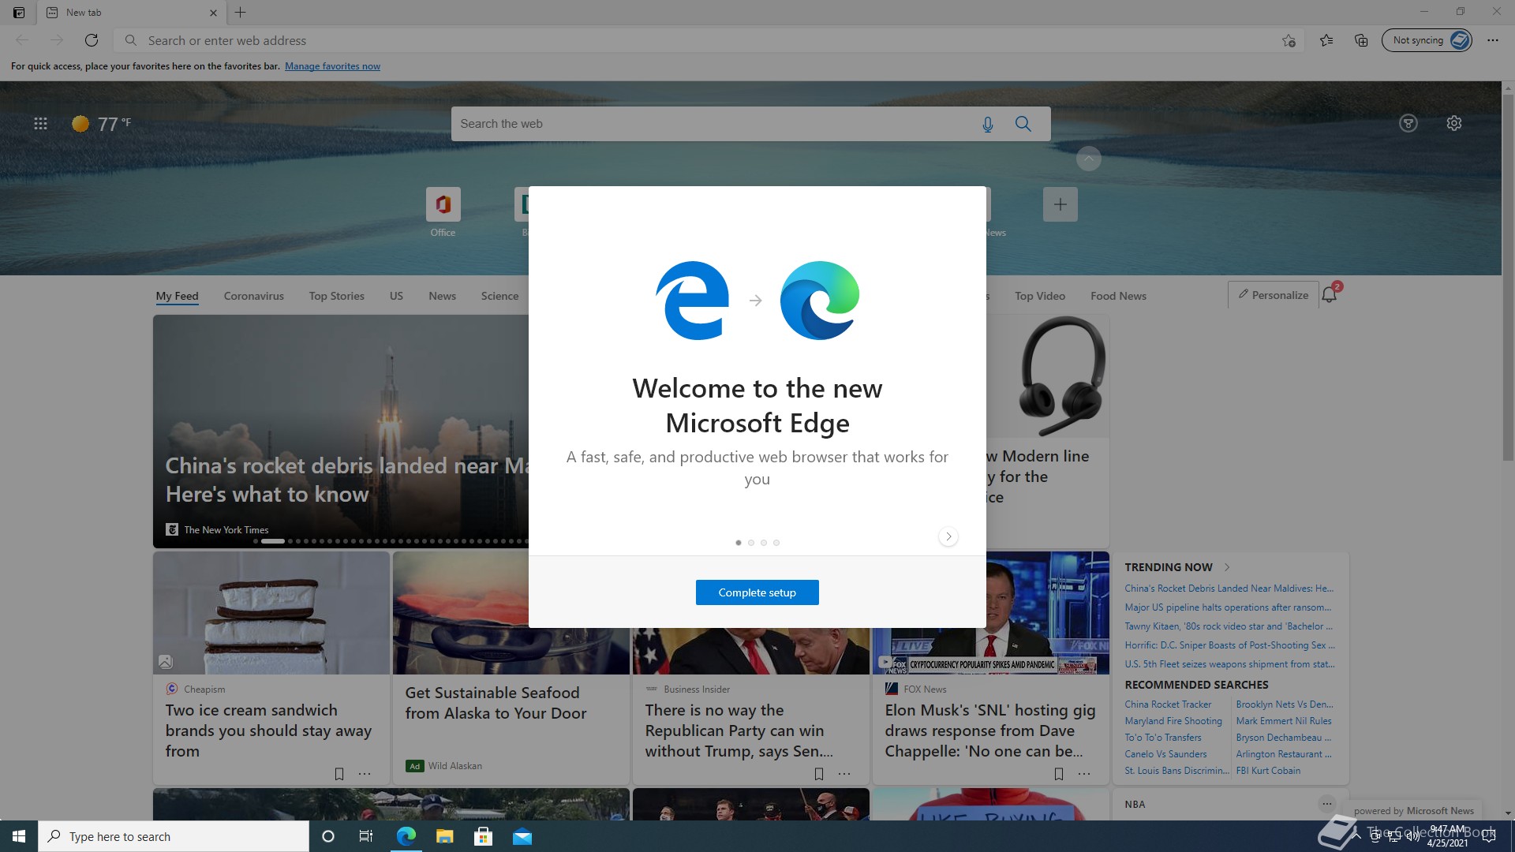This screenshot has width=1515, height=852.
Task: Click the web search magnifier icon
Action: (1023, 124)
